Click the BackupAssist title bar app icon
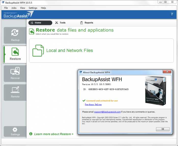The image size is (178, 146). (3, 3)
